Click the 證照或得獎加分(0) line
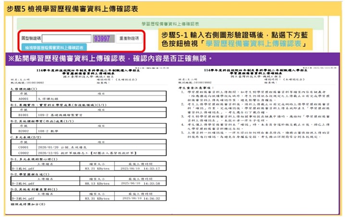345x217 pixels. pyautogui.click(x=28, y=204)
